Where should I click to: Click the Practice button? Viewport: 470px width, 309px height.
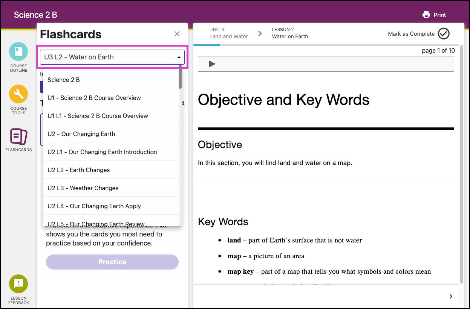tap(112, 262)
